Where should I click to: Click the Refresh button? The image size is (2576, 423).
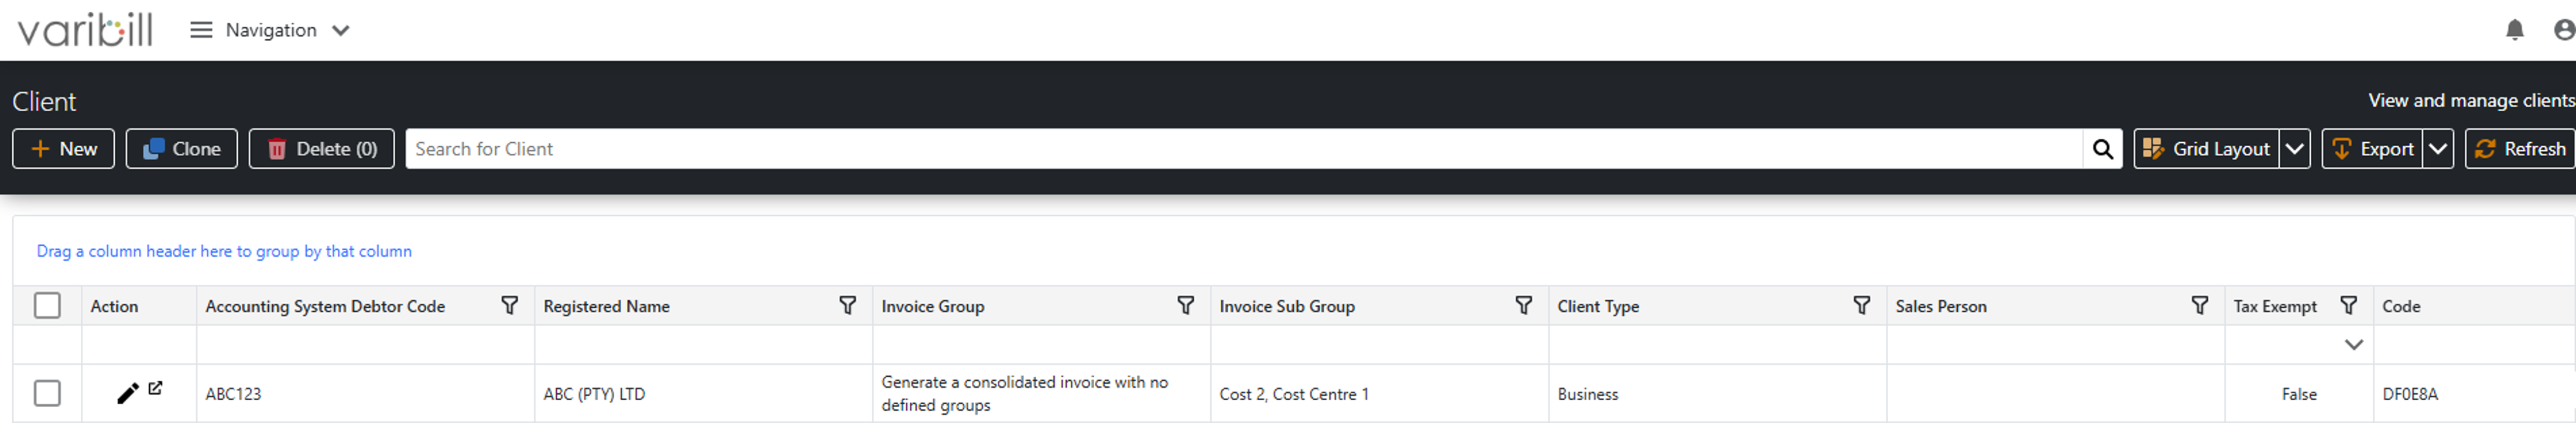point(2520,148)
